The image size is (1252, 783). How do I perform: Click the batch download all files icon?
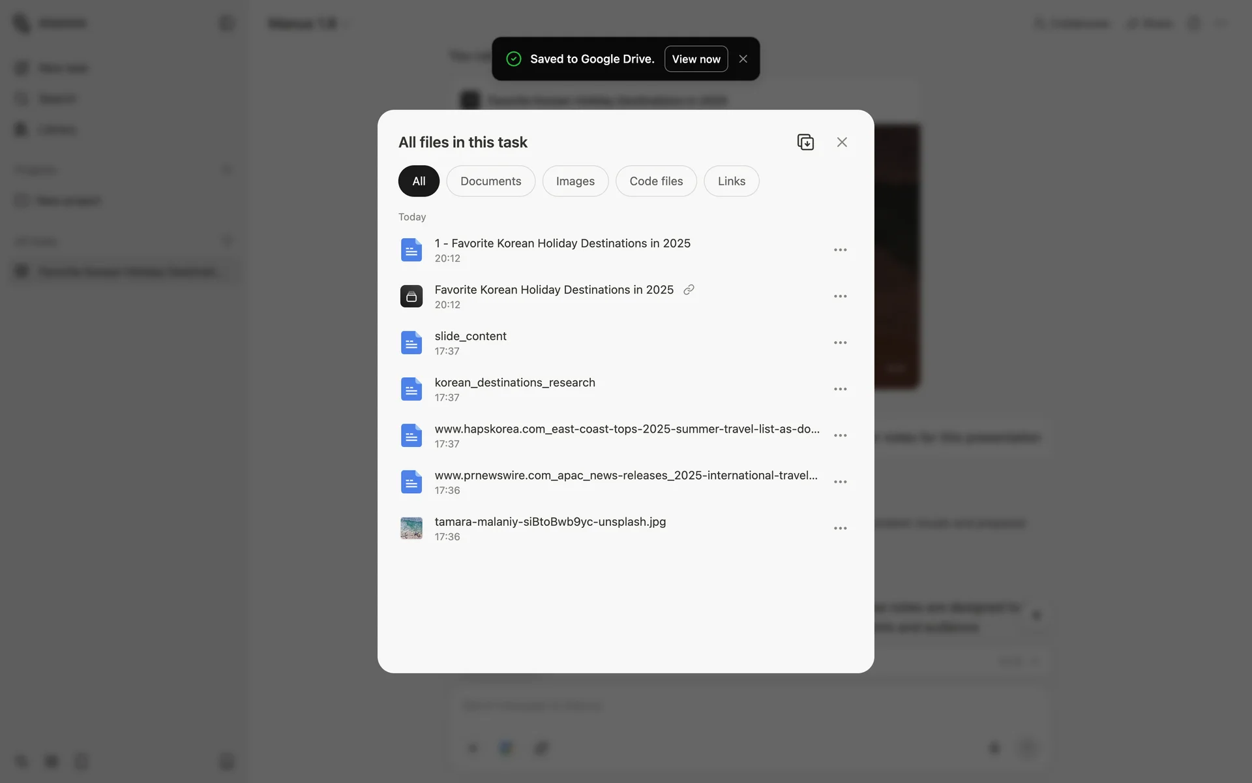point(805,142)
